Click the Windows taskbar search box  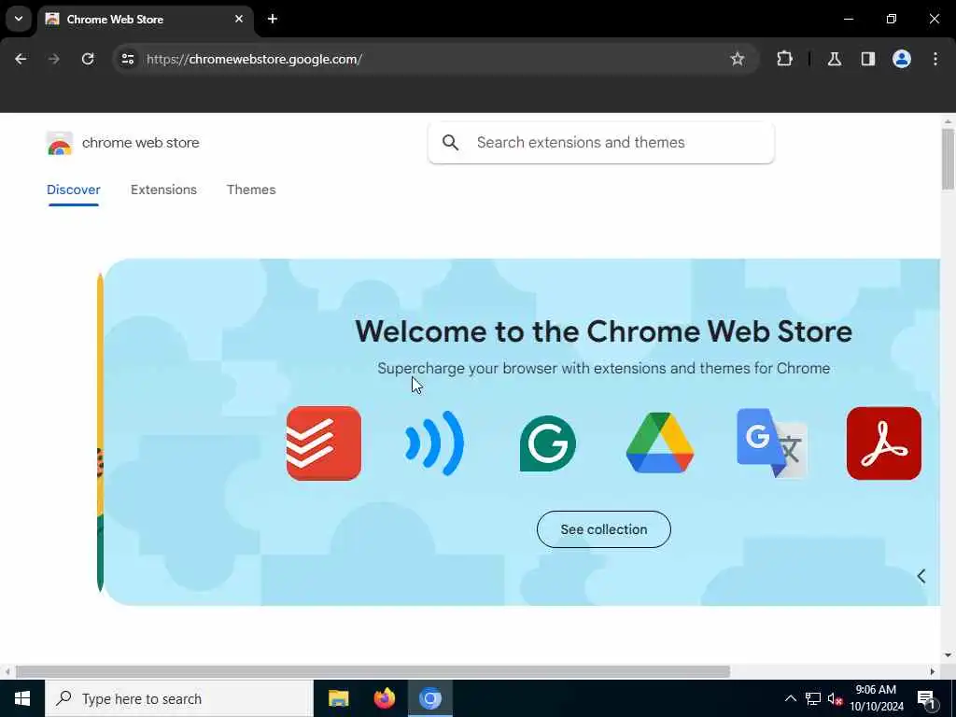tap(178, 698)
